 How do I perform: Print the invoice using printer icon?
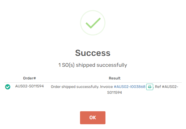tap(150, 87)
